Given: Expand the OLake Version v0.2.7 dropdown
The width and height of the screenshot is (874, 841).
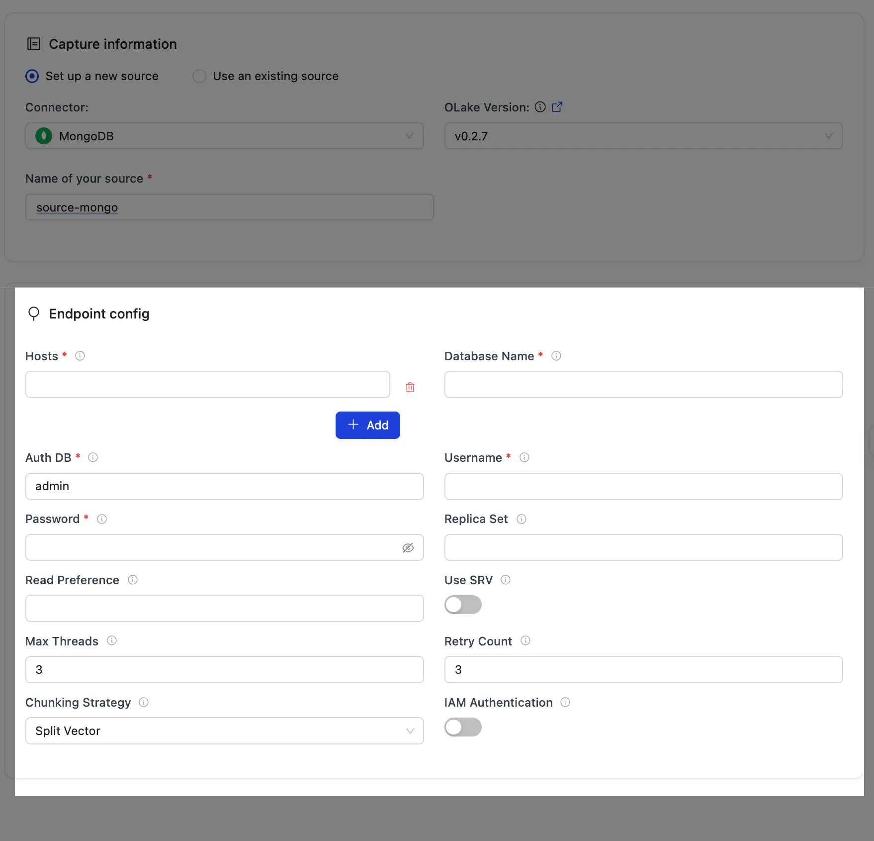Looking at the screenshot, I should click(x=643, y=136).
